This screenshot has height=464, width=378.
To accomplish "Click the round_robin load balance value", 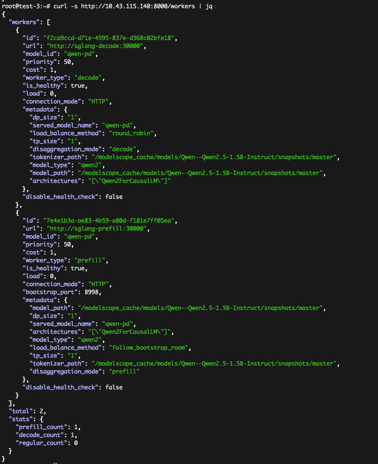I will tap(131, 133).
